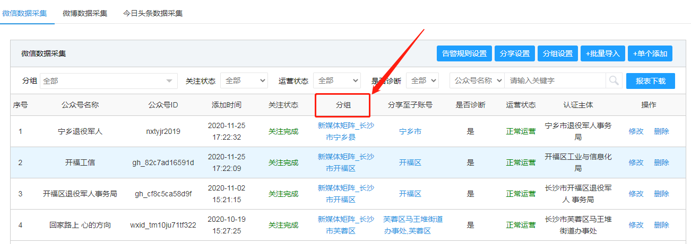Click the +单个添加 button
The image size is (691, 244).
pos(650,53)
